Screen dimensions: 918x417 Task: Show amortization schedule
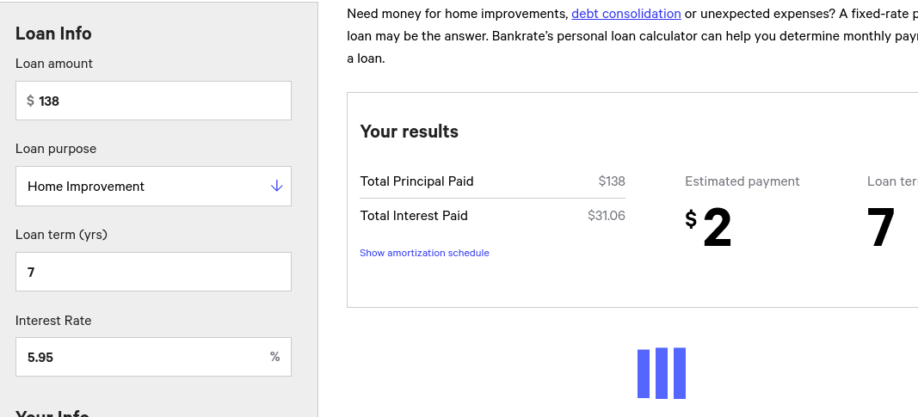pos(424,253)
